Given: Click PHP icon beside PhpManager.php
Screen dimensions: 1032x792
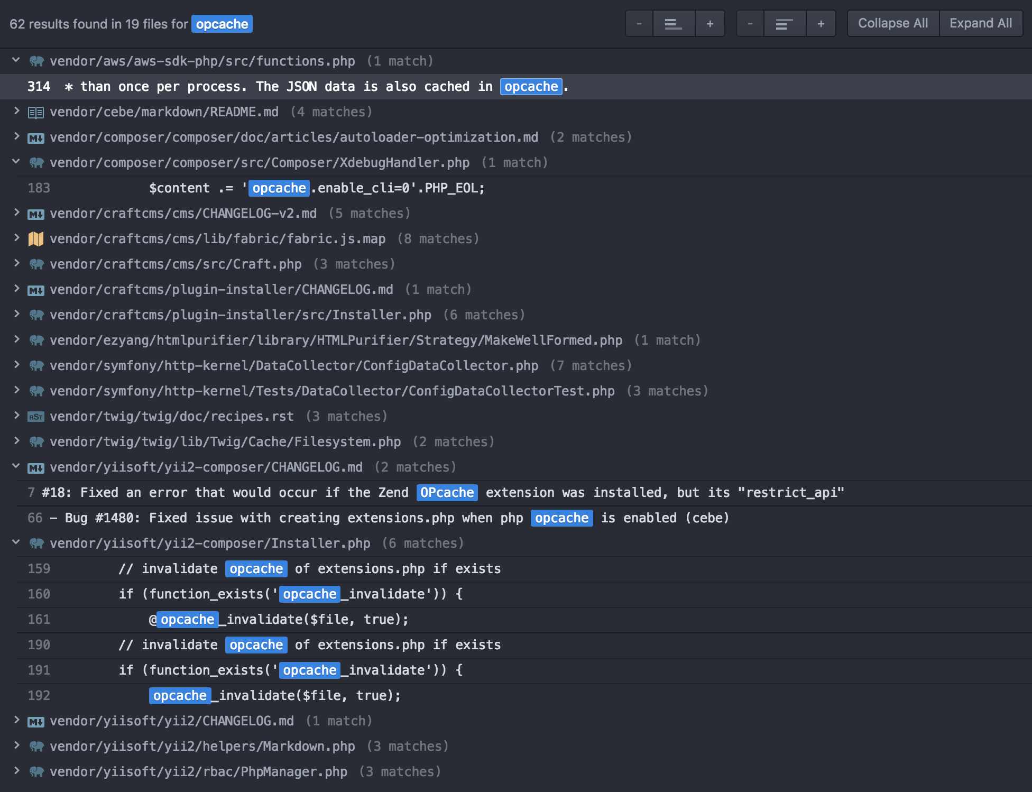Looking at the screenshot, I should (x=36, y=772).
